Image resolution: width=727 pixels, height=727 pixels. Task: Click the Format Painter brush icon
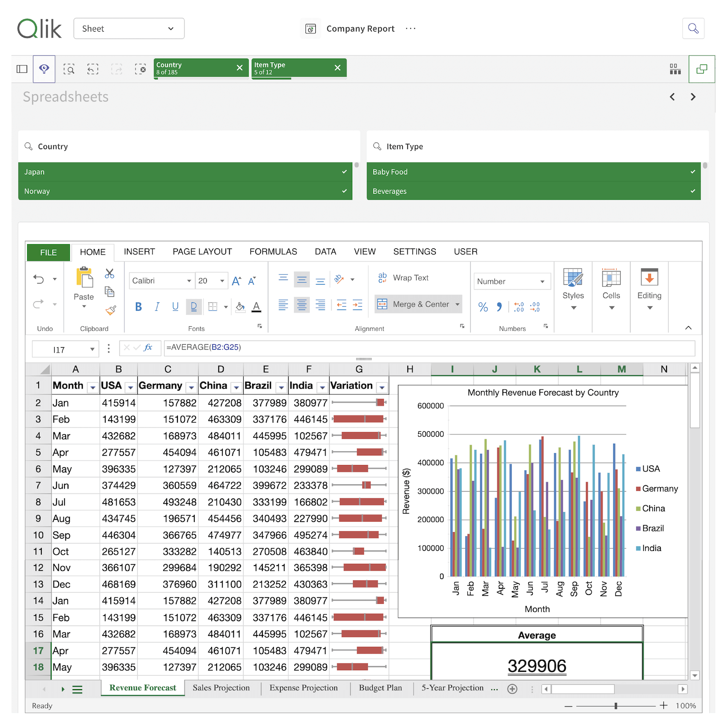coord(110,310)
